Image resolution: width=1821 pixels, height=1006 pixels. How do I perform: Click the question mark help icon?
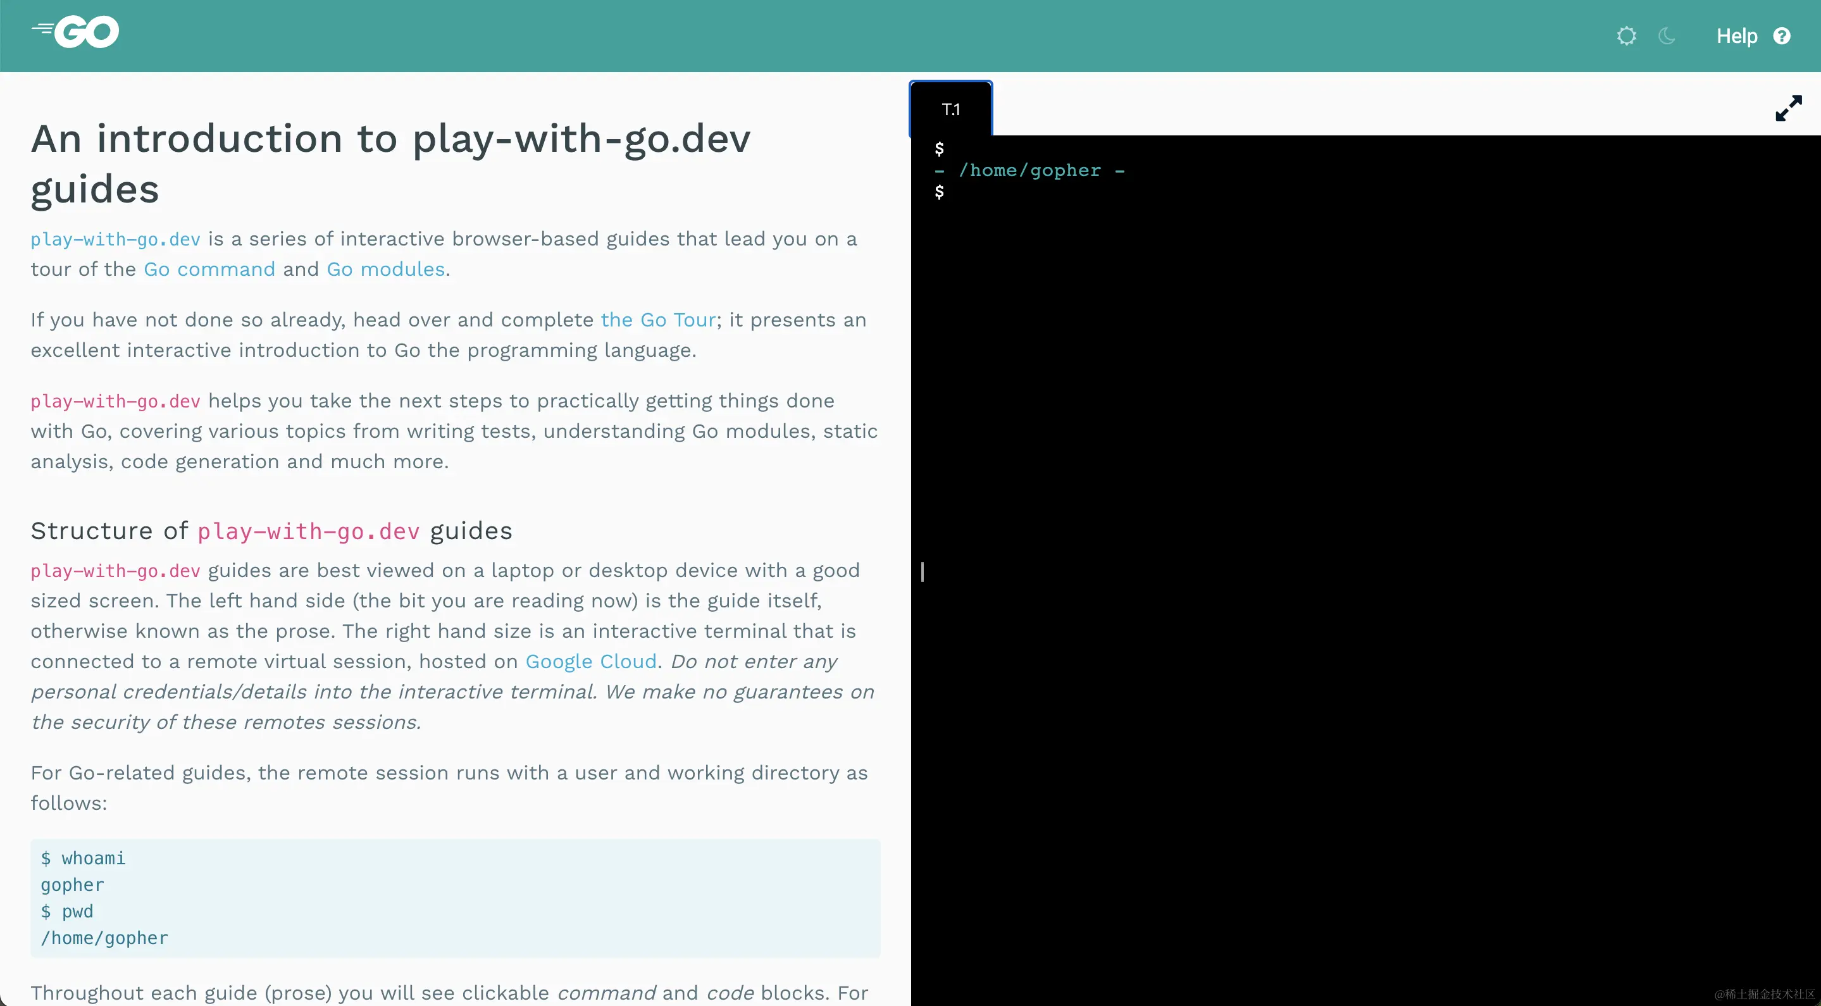pyautogui.click(x=1781, y=36)
